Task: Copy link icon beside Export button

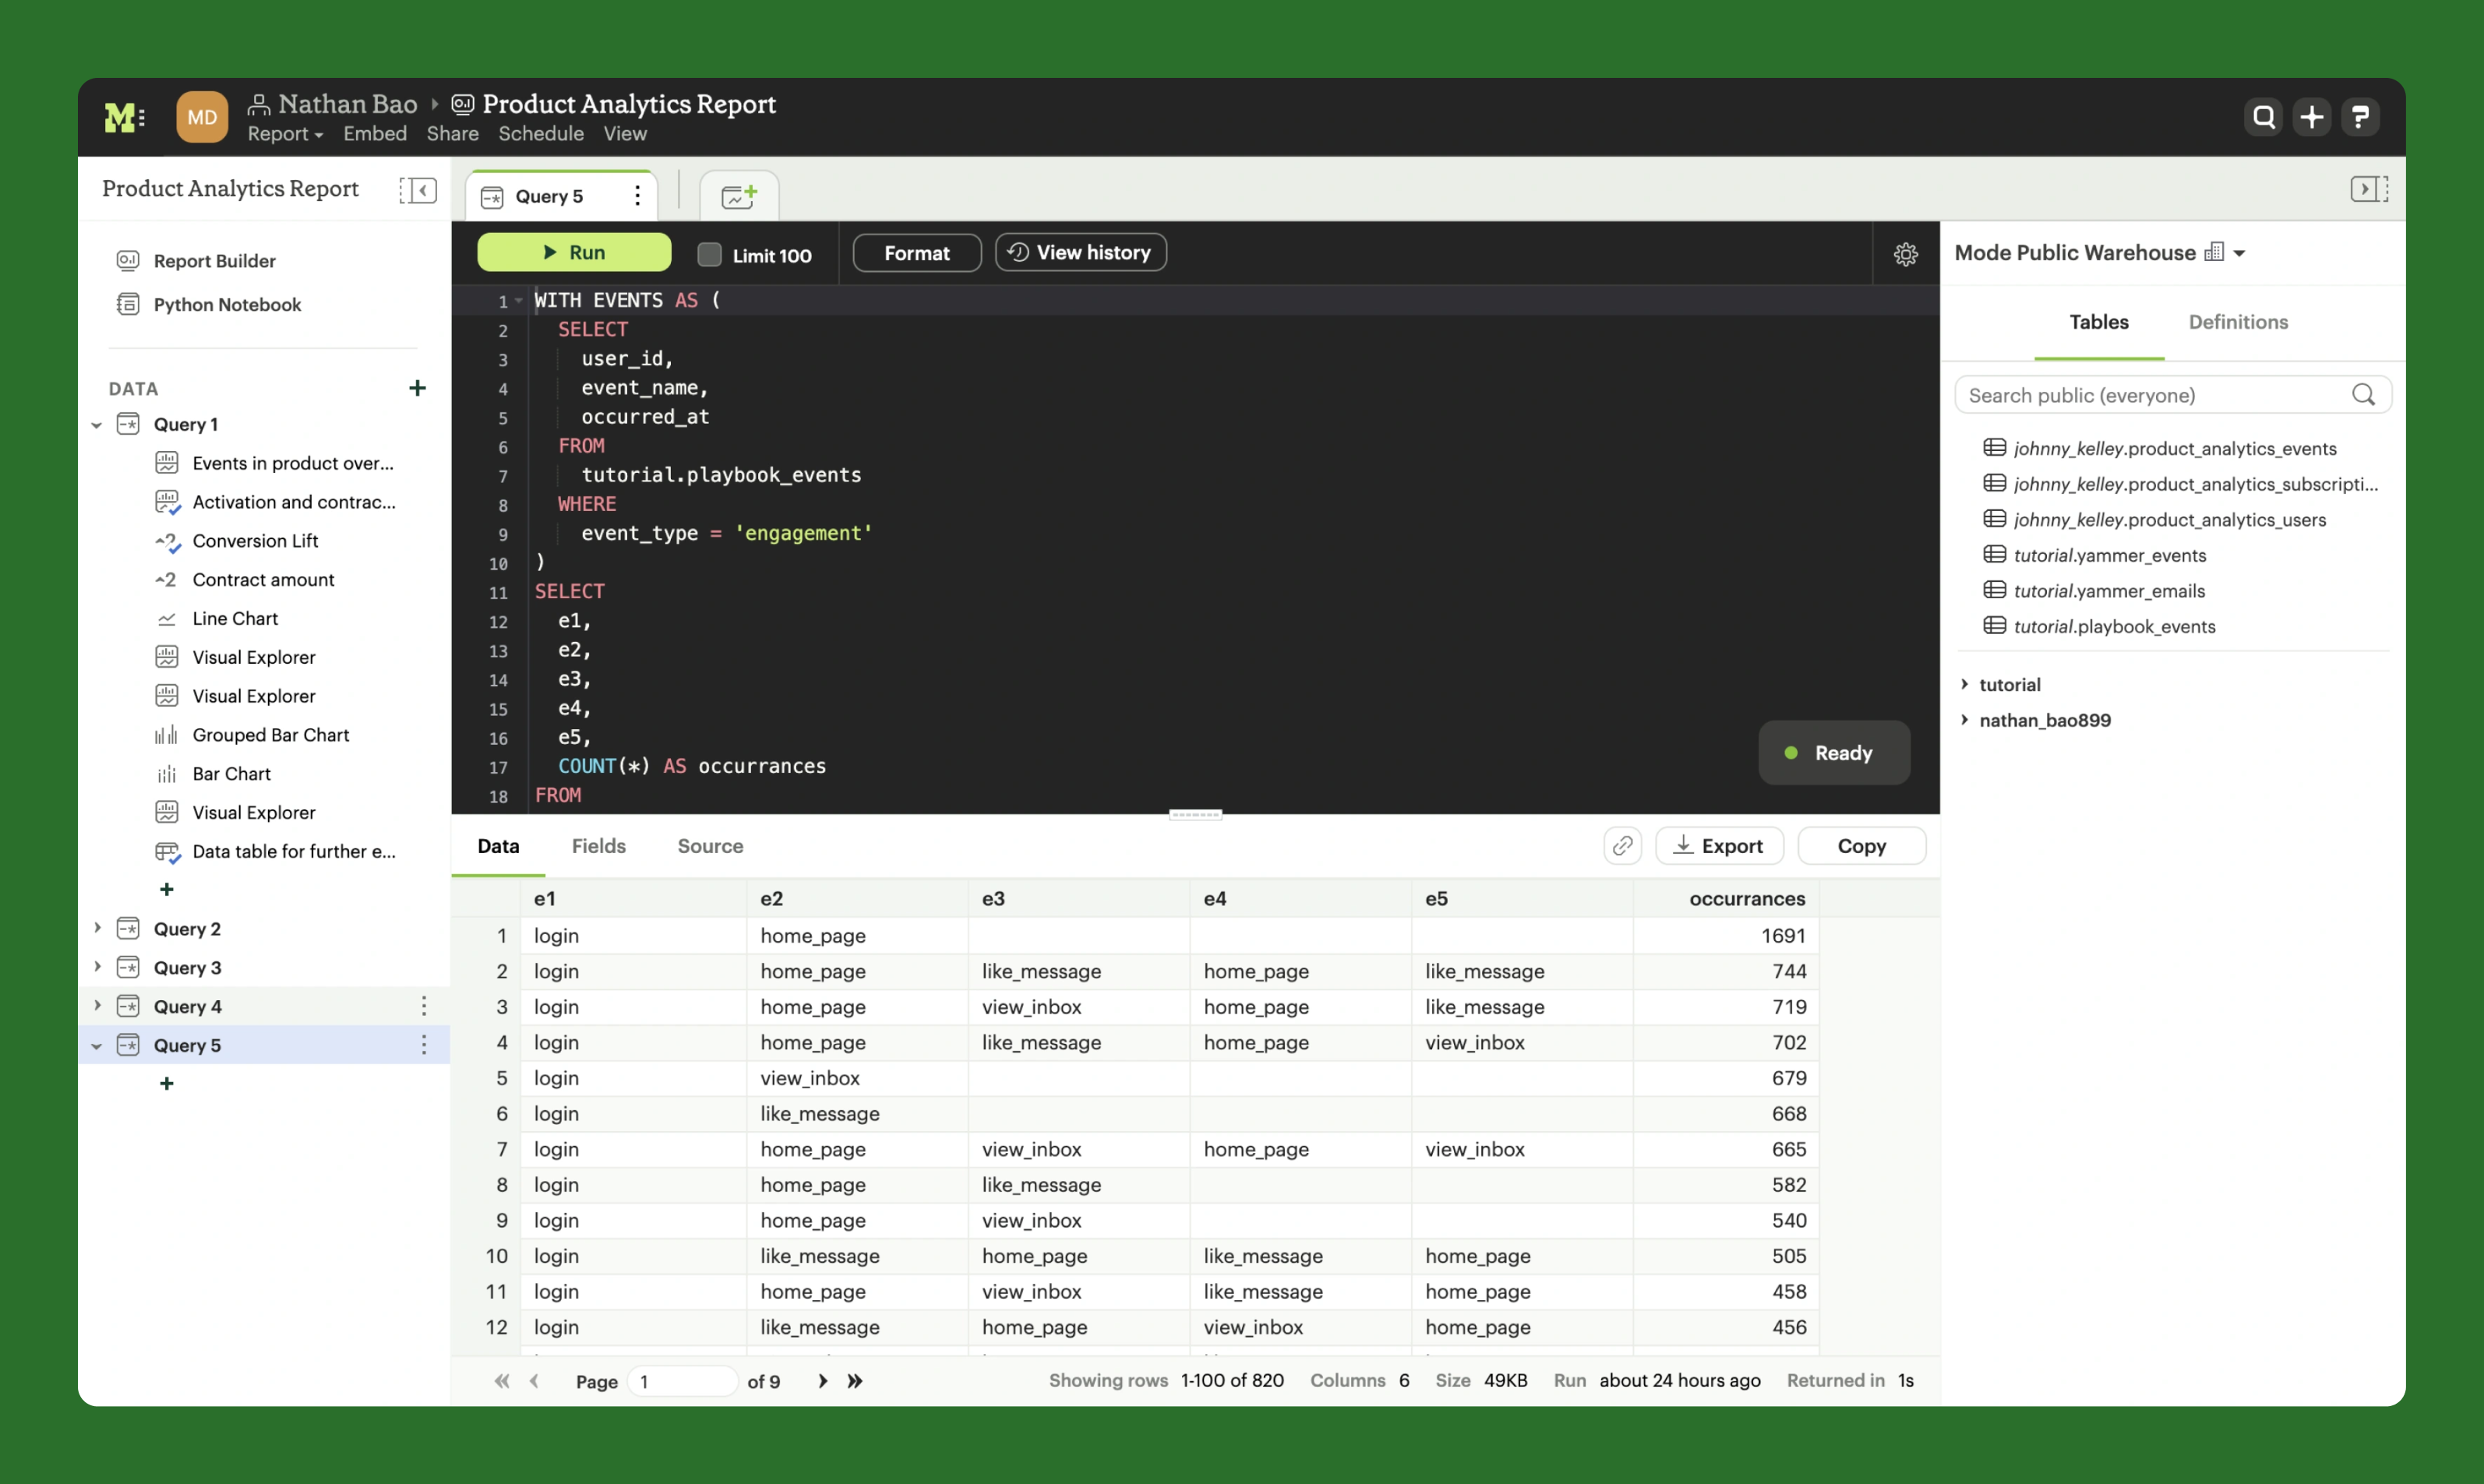Action: (1622, 846)
